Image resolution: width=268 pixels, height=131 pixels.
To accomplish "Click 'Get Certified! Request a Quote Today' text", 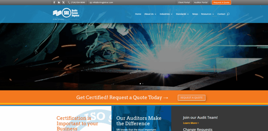I will (x=122, y=98).
